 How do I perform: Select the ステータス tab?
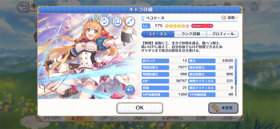point(157,34)
